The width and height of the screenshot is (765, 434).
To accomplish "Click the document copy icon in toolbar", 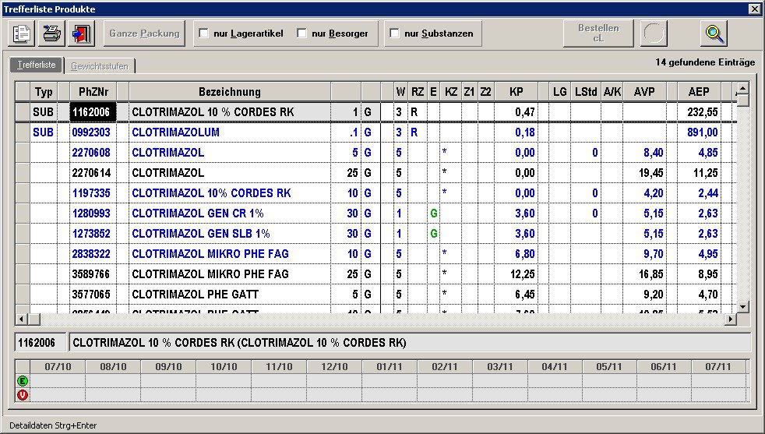I will [23, 34].
